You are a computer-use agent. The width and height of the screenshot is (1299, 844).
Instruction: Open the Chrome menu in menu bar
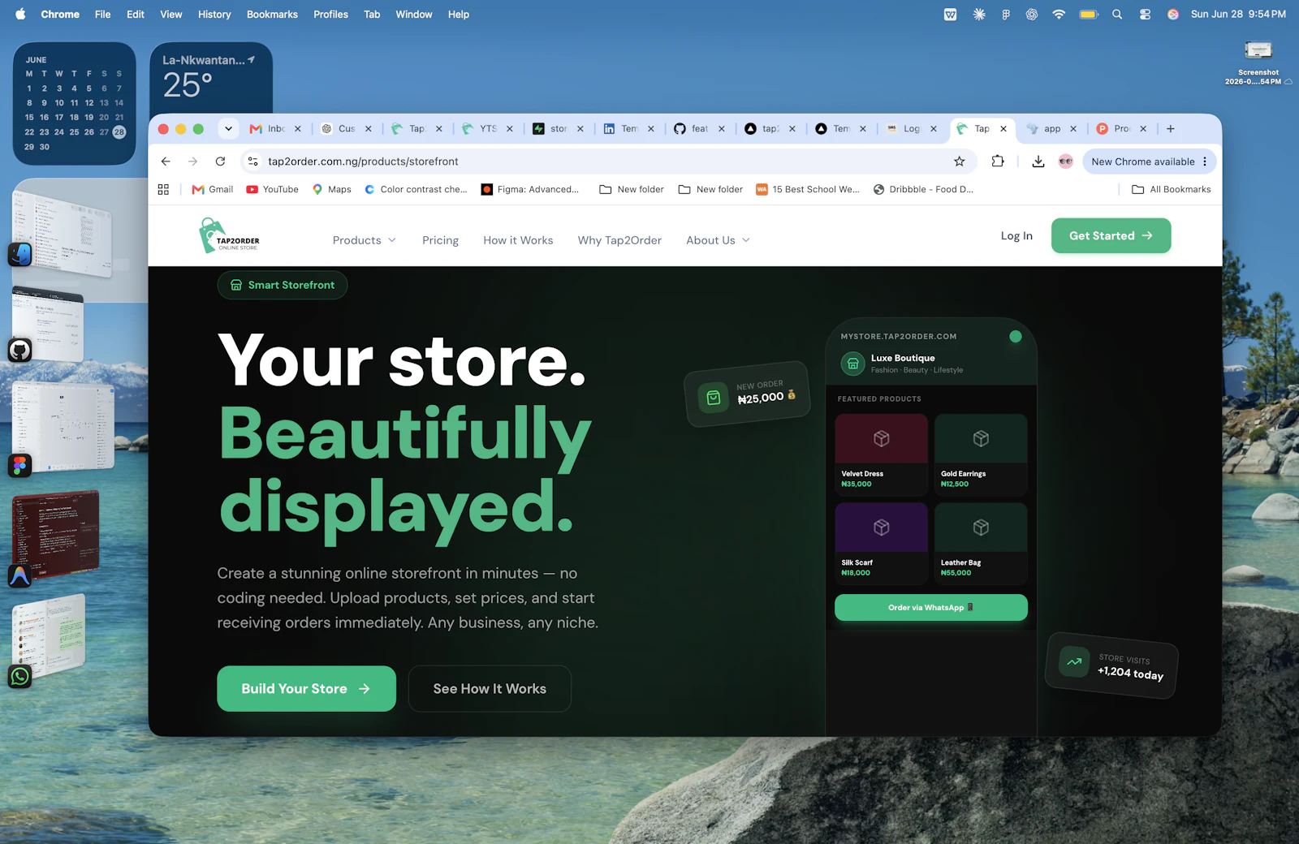click(x=60, y=14)
